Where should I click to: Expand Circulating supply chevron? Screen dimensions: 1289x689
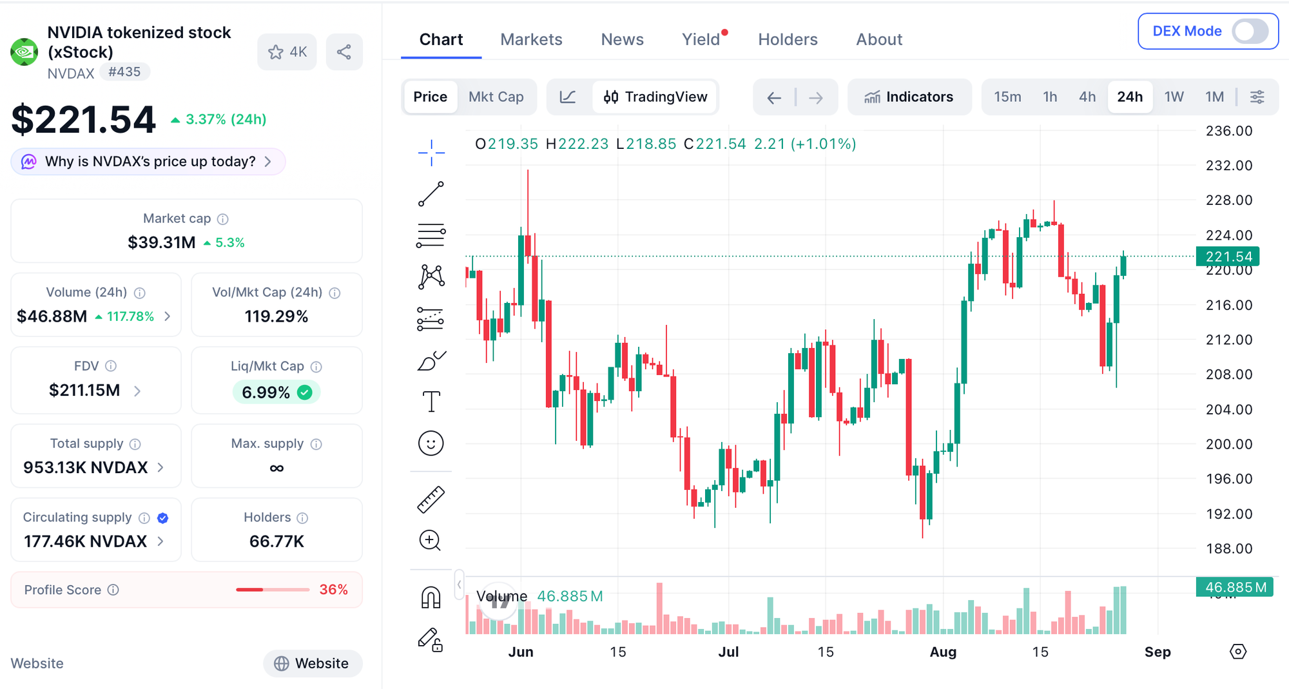click(x=160, y=541)
